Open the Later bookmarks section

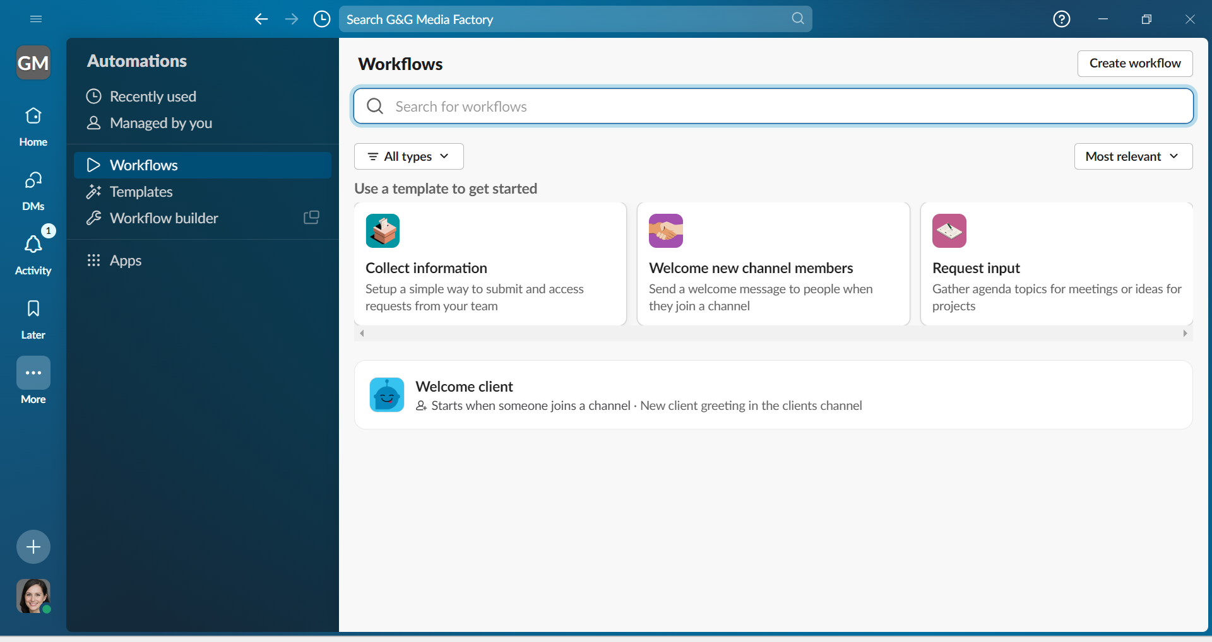point(33,317)
